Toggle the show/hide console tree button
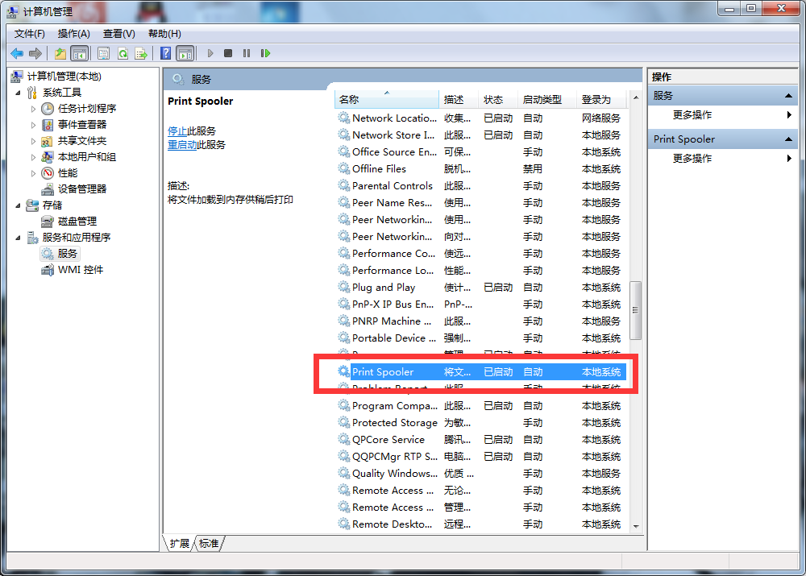Viewport: 806px width, 576px height. point(79,53)
